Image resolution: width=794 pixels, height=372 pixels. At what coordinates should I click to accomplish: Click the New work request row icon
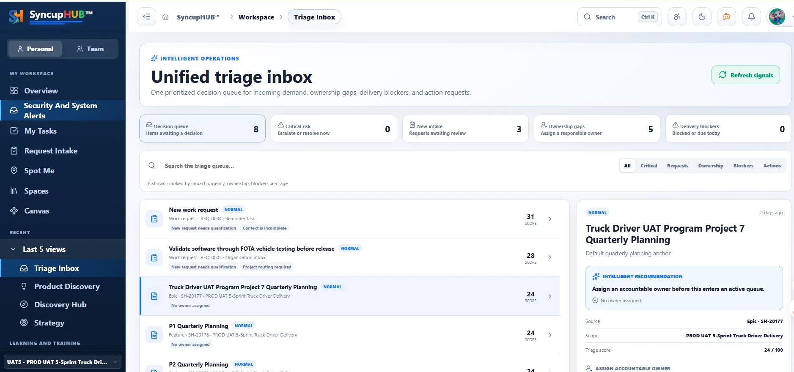pyautogui.click(x=154, y=219)
